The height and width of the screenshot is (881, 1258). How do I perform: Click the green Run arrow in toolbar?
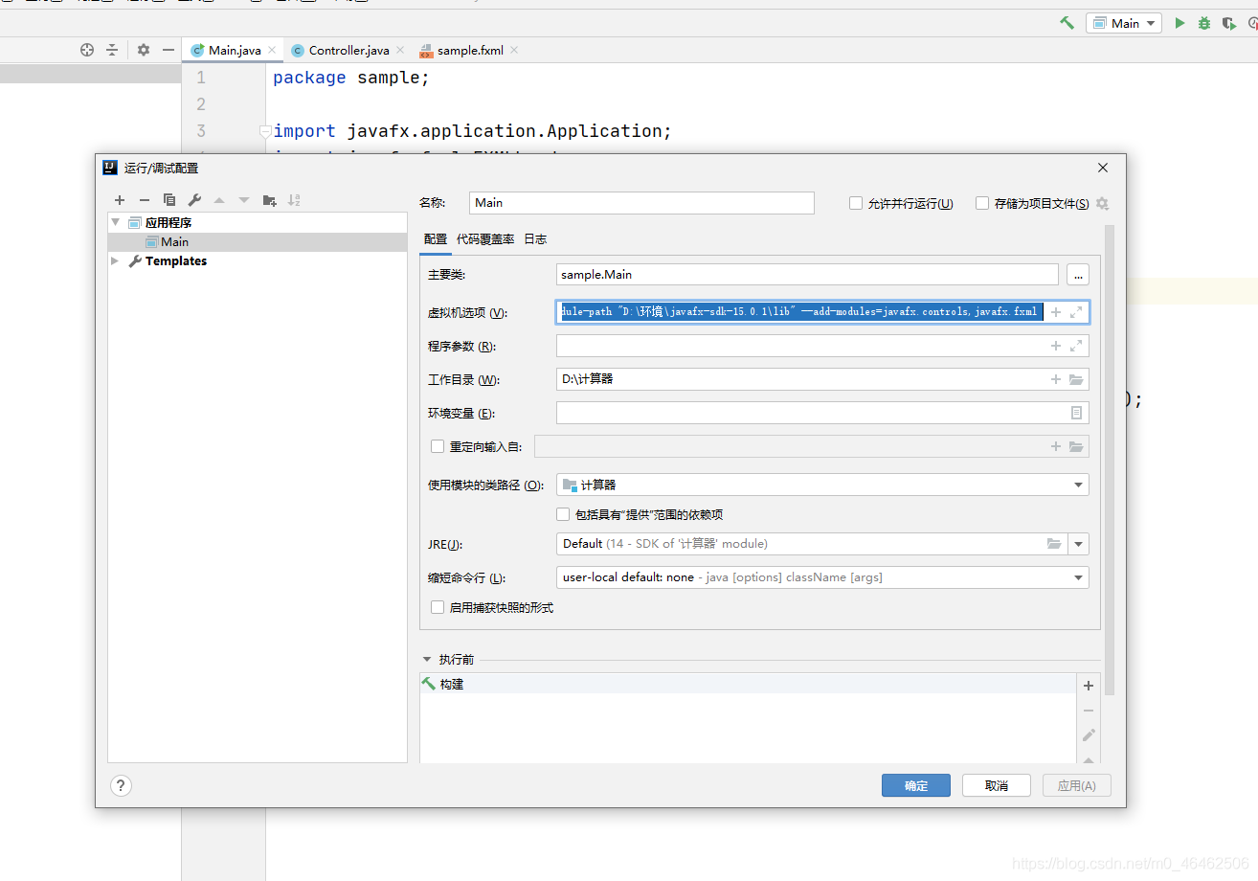click(x=1179, y=23)
